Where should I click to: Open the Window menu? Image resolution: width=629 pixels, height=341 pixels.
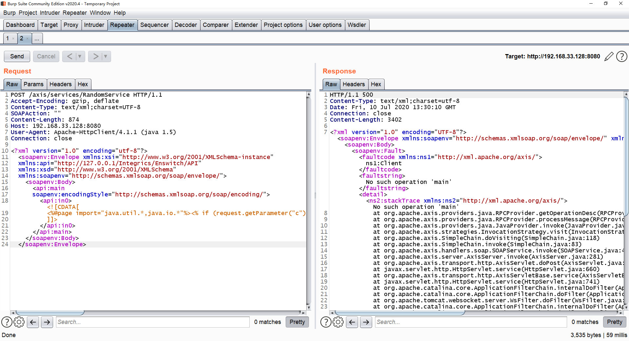coord(100,13)
